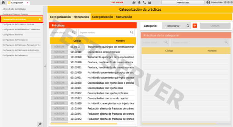This screenshot has width=233, height=127.
Task: Click Código header in category practices table
Action: (169, 51)
